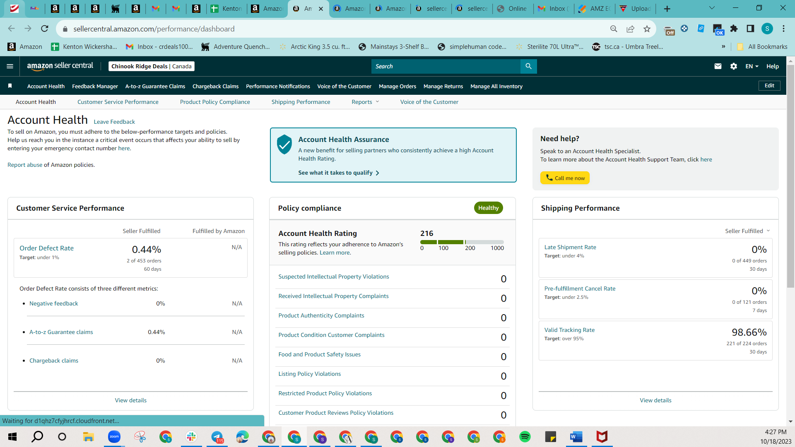The width and height of the screenshot is (795, 447).
Task: Switch to Shipping Performance tab
Action: [x=301, y=102]
